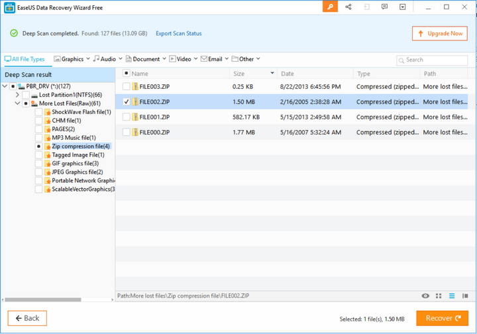Uncheck the FILE002.ZIP checkbox
The height and width of the screenshot is (334, 477).
127,101
